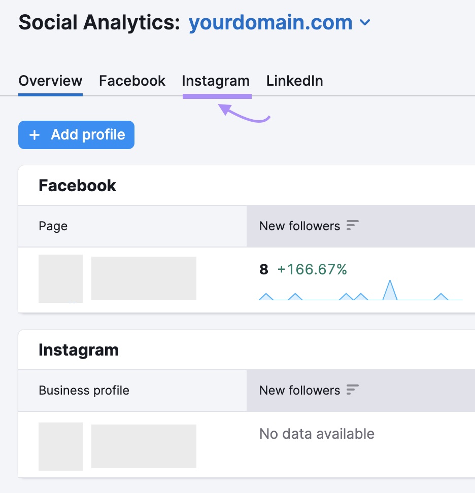Click the Facebook section heading
Viewport: 475px width, 493px height.
77,185
